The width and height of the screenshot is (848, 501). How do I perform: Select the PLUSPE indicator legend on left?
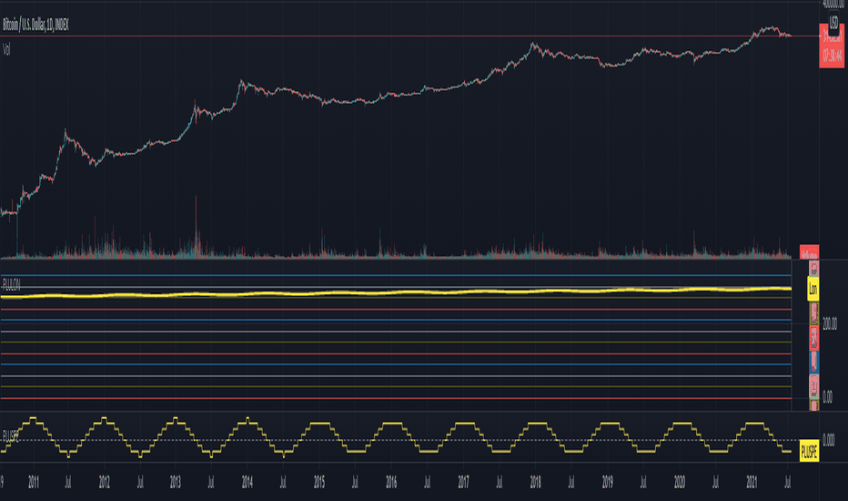click(11, 437)
